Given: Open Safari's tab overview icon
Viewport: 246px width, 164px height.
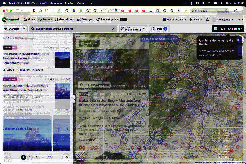Looking at the screenshot, I should tap(47, 11).
